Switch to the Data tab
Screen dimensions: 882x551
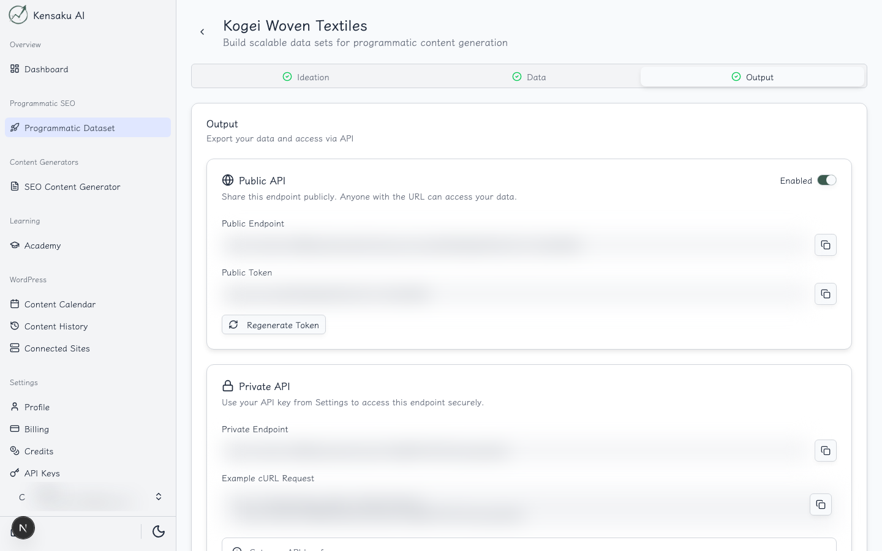coord(529,77)
